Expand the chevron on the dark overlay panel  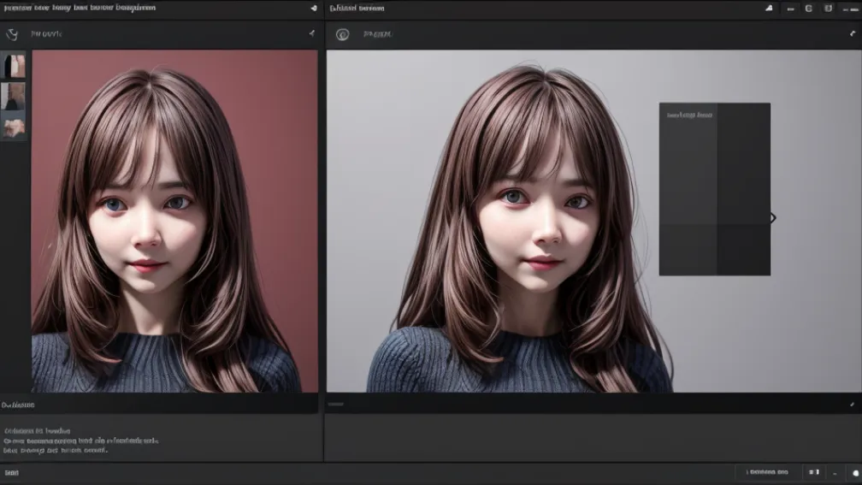coord(773,218)
